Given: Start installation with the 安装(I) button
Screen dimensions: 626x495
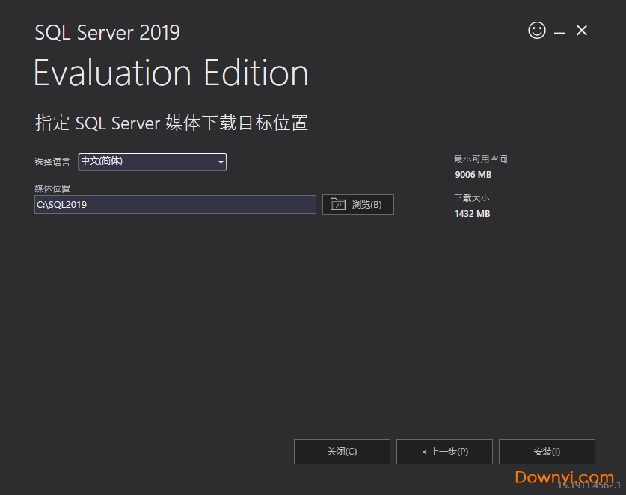Looking at the screenshot, I should click(547, 452).
